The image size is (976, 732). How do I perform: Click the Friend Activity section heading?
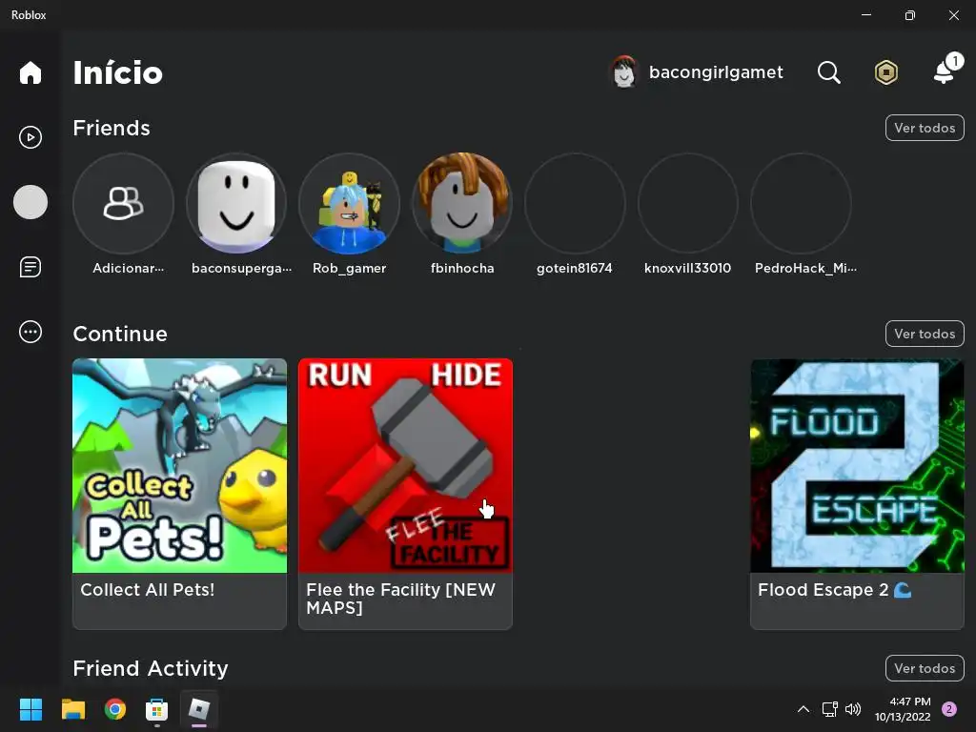(151, 668)
